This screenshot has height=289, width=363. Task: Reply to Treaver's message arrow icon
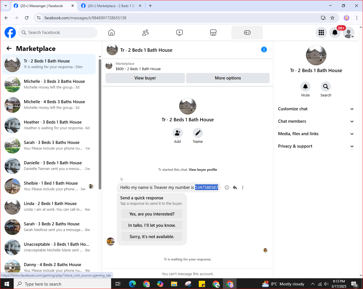click(x=235, y=187)
